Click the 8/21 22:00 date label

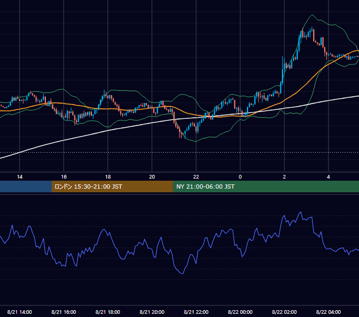coord(196,312)
